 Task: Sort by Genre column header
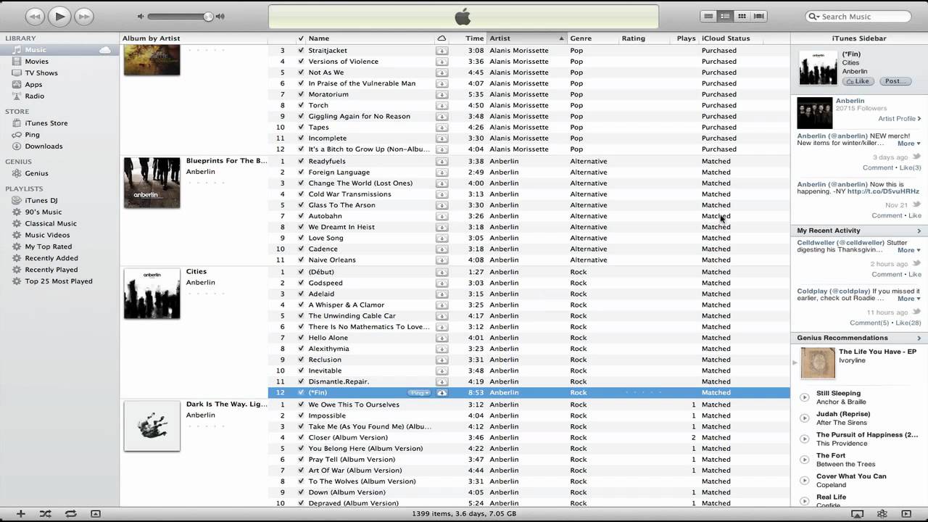pyautogui.click(x=592, y=38)
